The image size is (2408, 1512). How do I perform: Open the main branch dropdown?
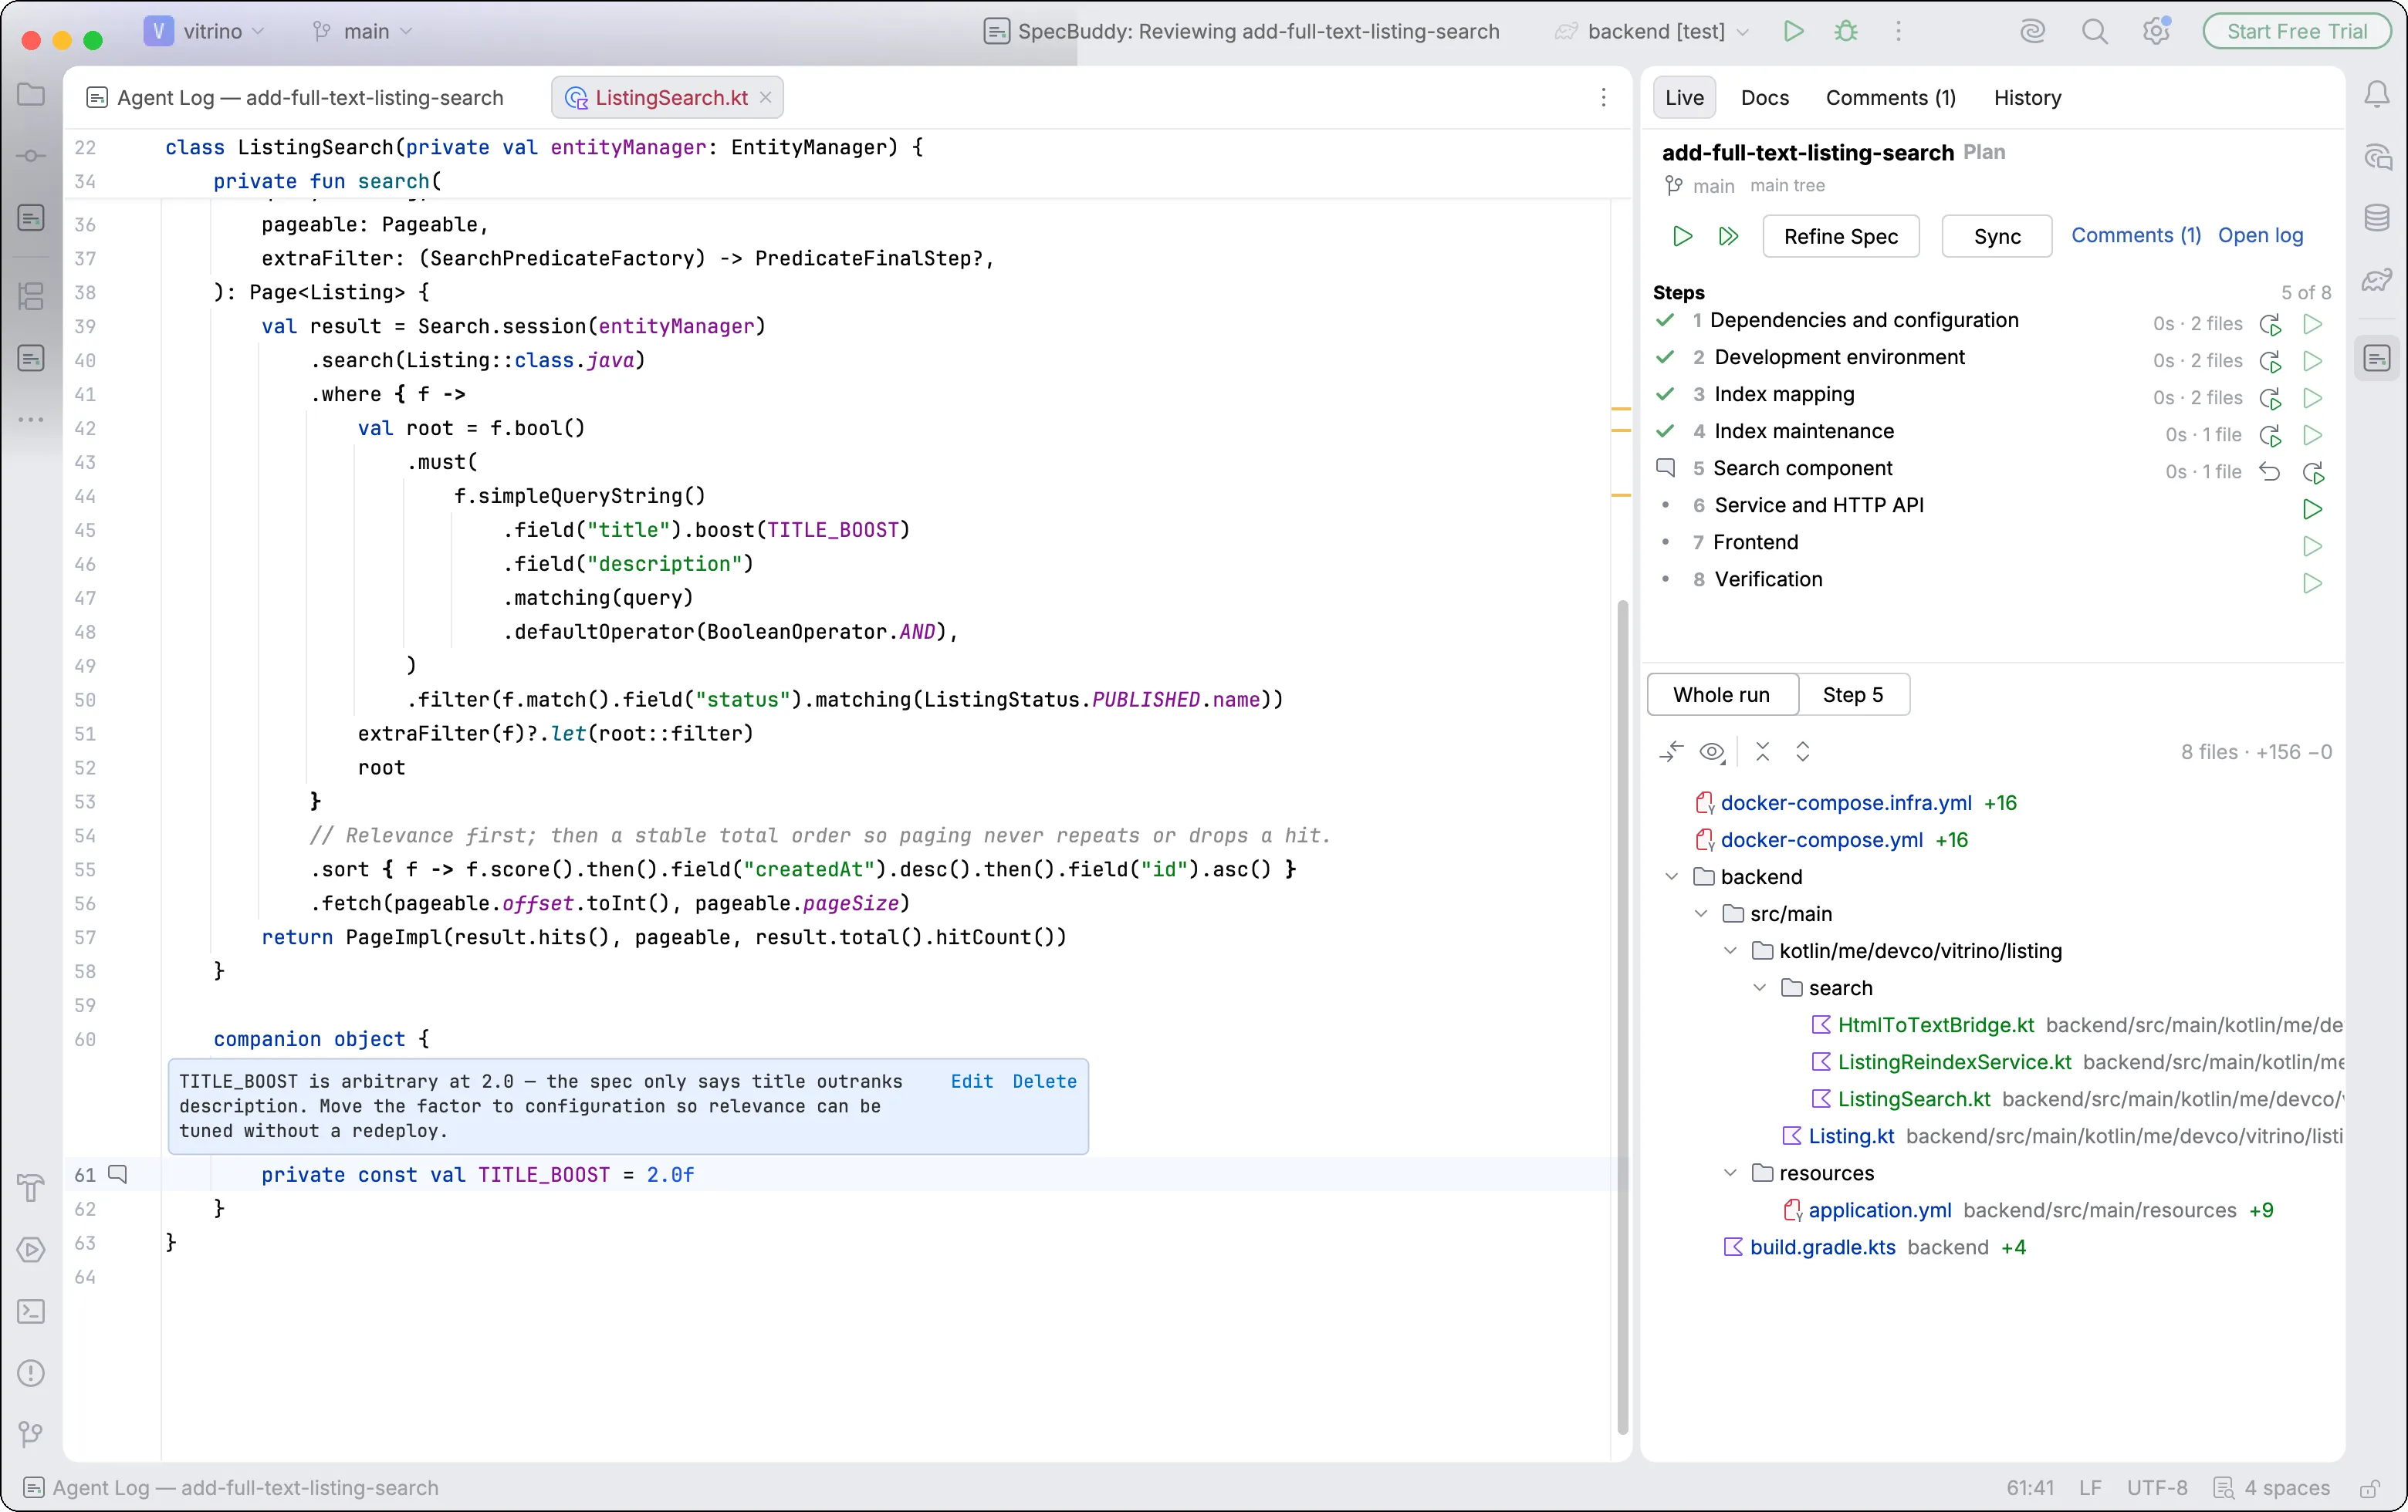(x=363, y=31)
